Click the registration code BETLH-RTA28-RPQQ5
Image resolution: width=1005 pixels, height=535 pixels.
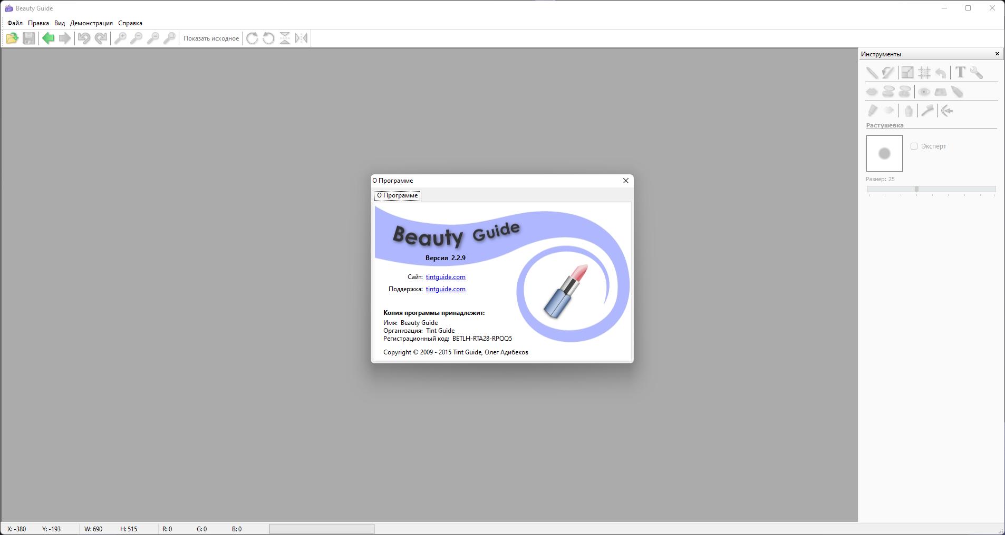tap(482, 339)
